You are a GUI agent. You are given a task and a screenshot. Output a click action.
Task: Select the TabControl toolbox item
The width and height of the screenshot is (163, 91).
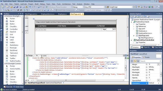14,53
